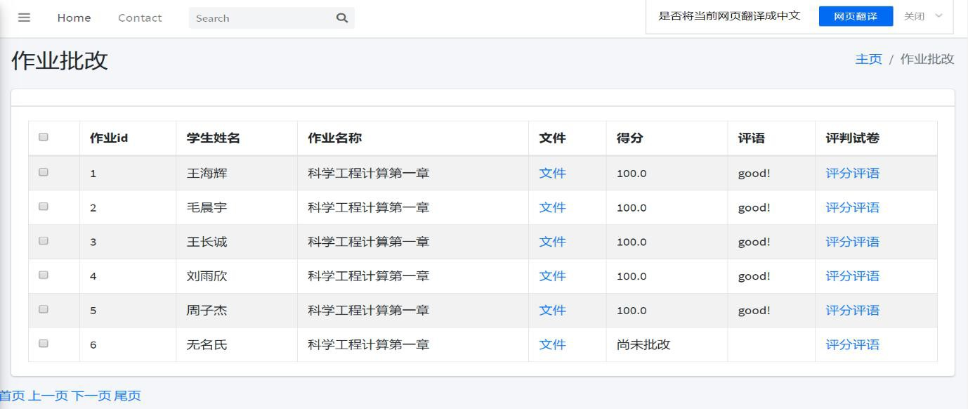Follow the 主页 breadcrumb link
Viewport: 968px width, 409px height.
coord(868,59)
